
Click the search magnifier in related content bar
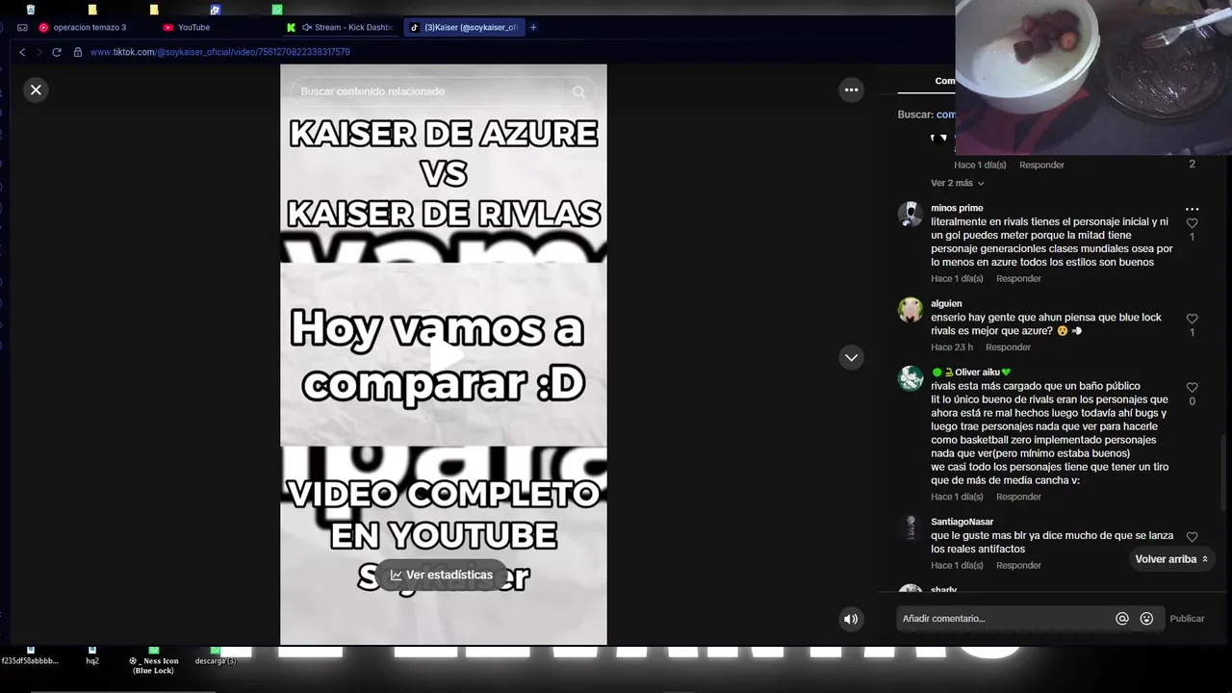(x=578, y=91)
